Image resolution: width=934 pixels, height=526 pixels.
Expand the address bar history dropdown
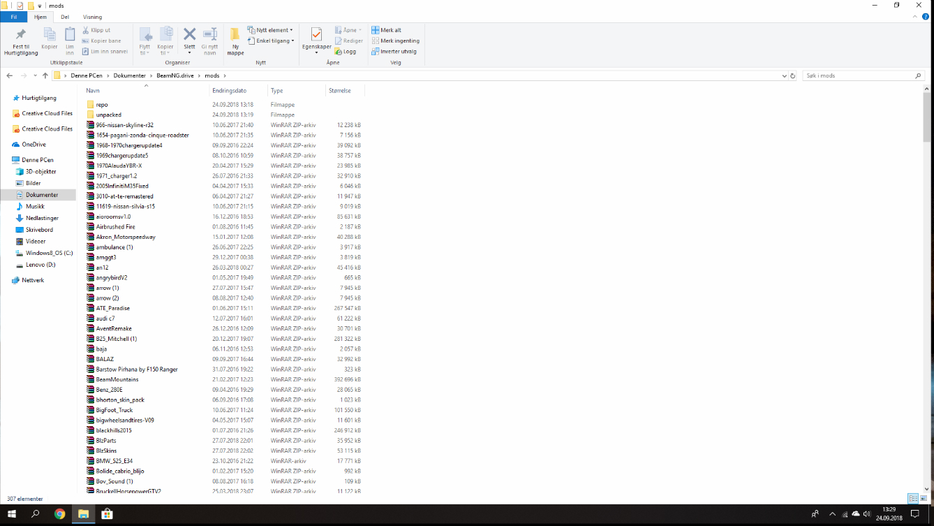click(783, 75)
